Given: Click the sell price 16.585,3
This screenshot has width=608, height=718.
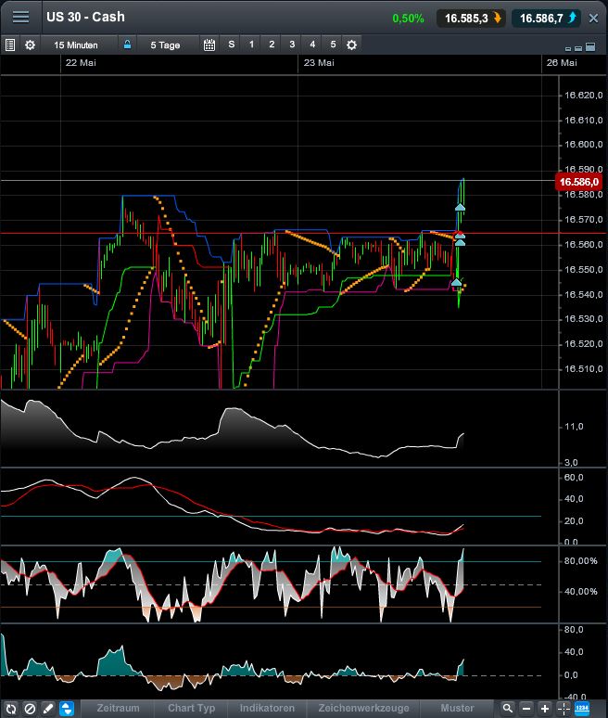Looking at the screenshot, I should click(471, 19).
